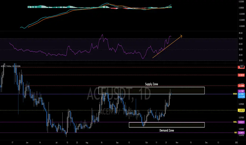Click the 0.07000 price axis value
The height and width of the screenshot is (145, 246).
(242, 118)
